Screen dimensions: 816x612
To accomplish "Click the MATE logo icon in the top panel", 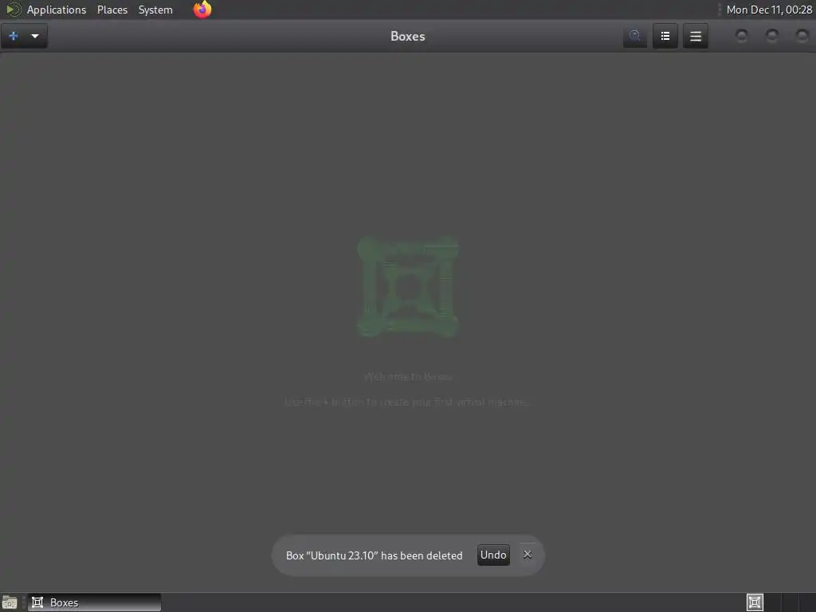I will (13, 10).
